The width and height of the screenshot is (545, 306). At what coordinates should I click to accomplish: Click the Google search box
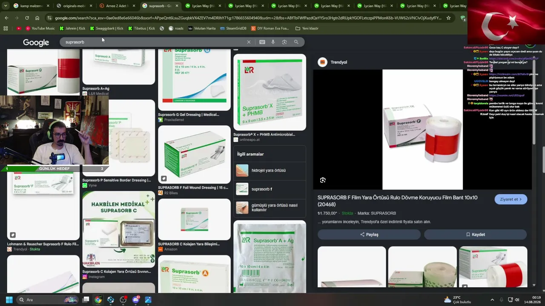(x=153, y=42)
